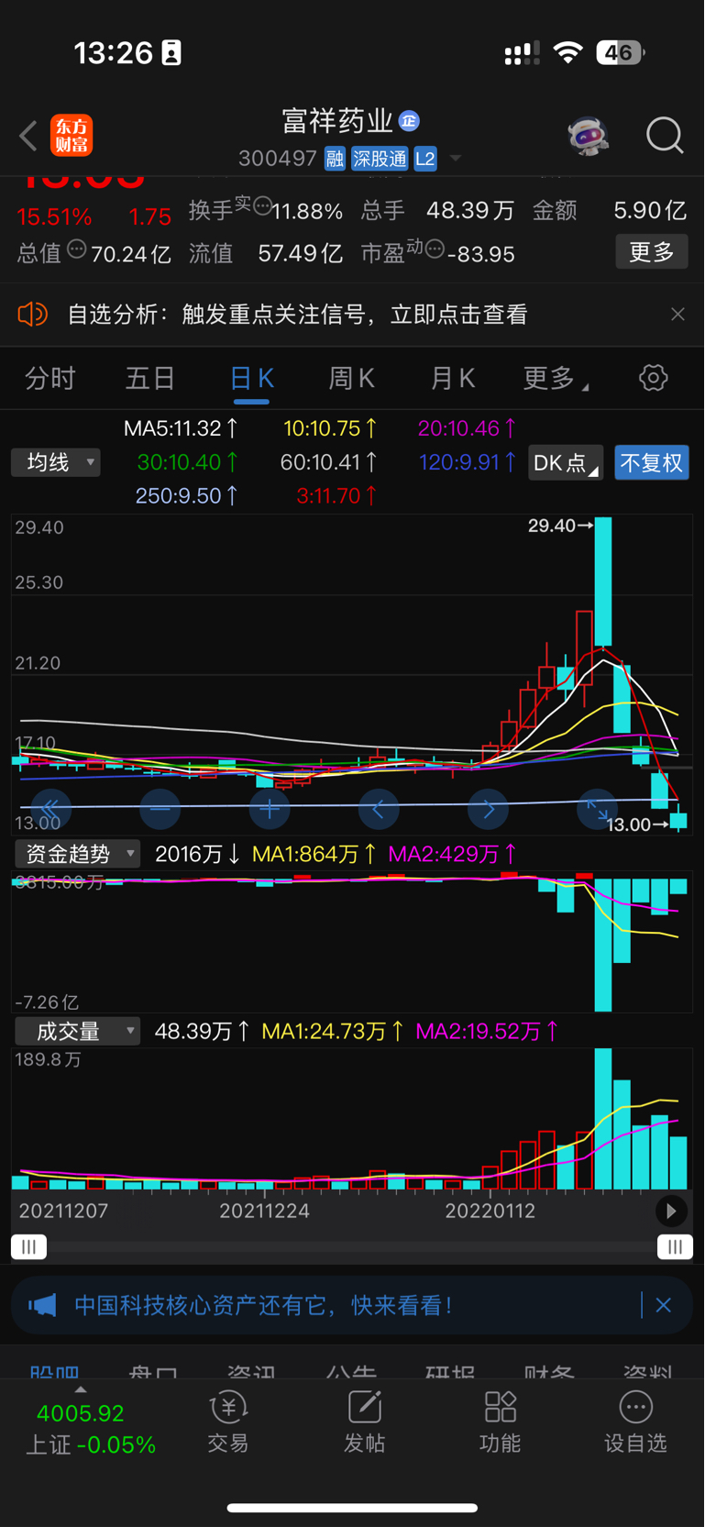
Task: Dismiss the 自选分析 notification
Action: click(677, 315)
